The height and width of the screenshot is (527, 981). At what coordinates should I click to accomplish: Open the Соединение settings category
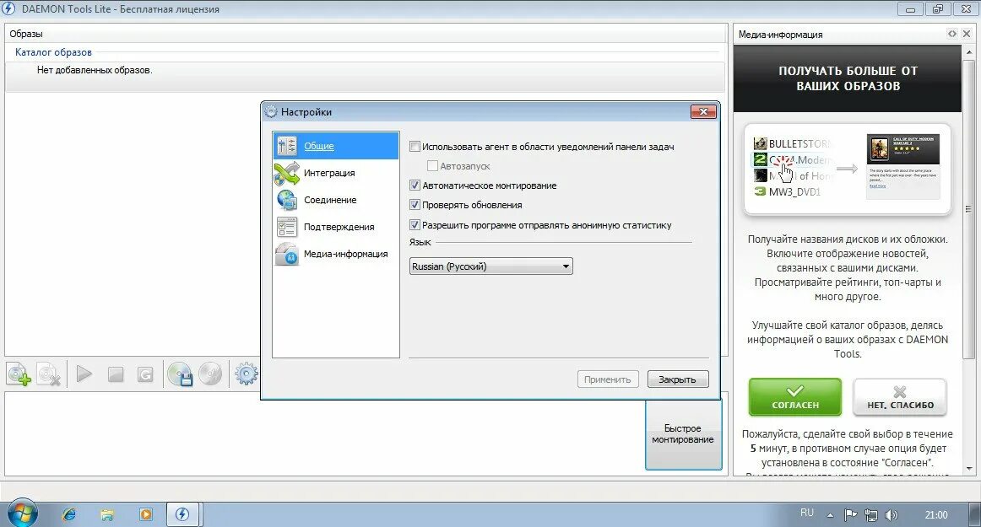pos(336,200)
